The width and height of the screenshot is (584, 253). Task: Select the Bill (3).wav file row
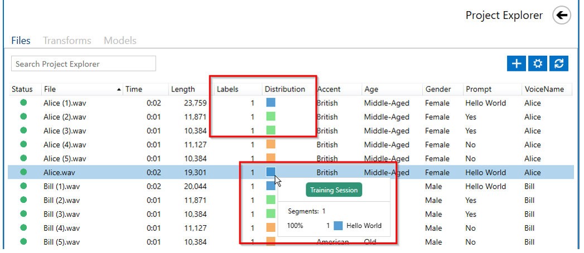[291, 214]
